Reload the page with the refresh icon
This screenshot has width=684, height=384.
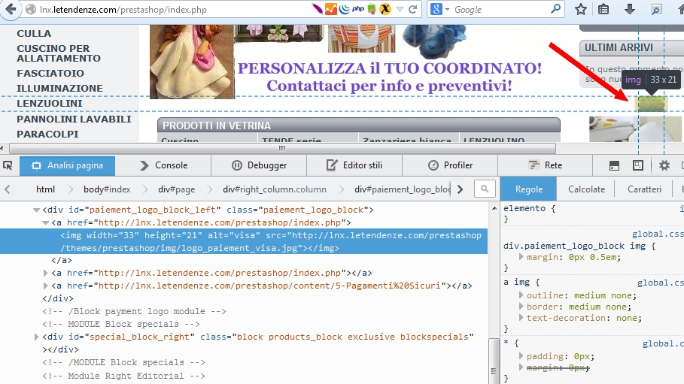412,9
